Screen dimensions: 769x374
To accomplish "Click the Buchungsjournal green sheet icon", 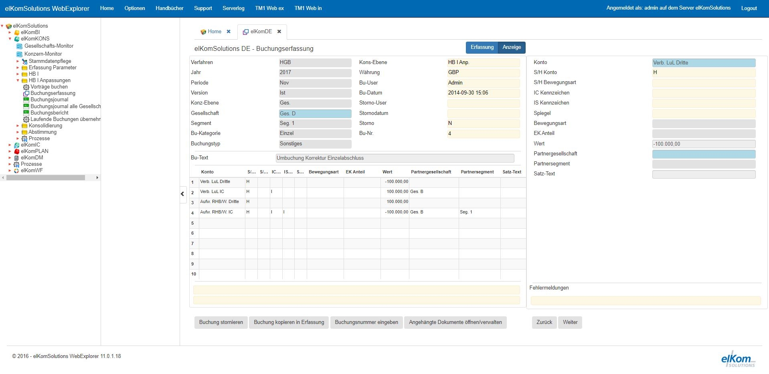I will pos(26,100).
